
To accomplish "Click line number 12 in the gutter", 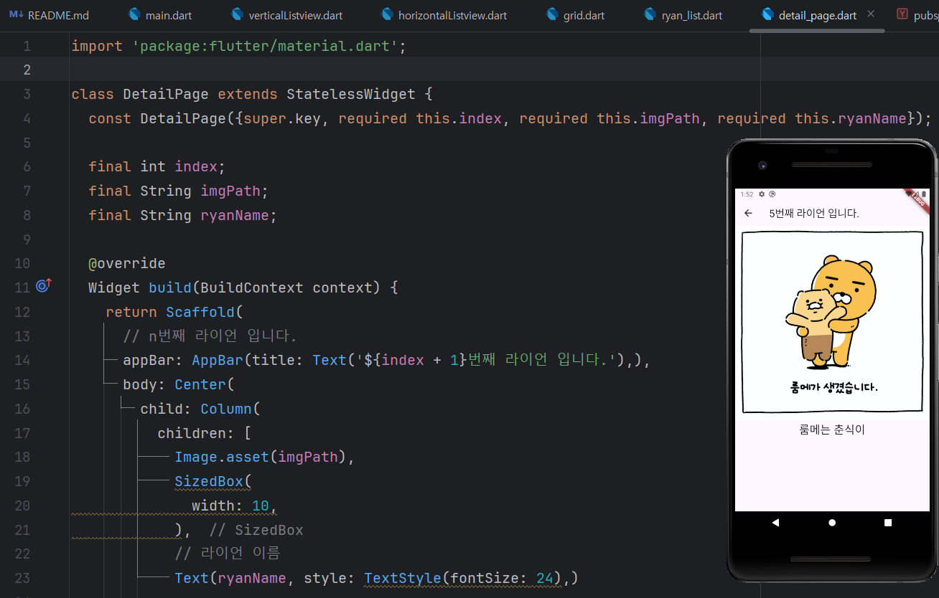I will click(x=22, y=312).
